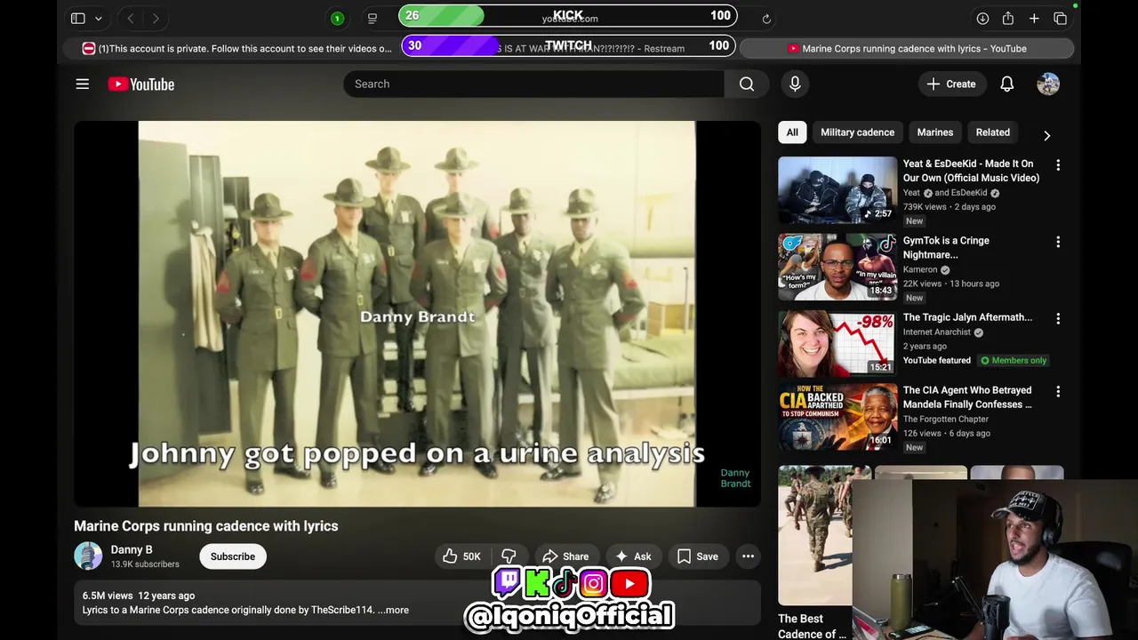
Task: Add a new Safari tab with the plus icon
Action: tap(1034, 18)
